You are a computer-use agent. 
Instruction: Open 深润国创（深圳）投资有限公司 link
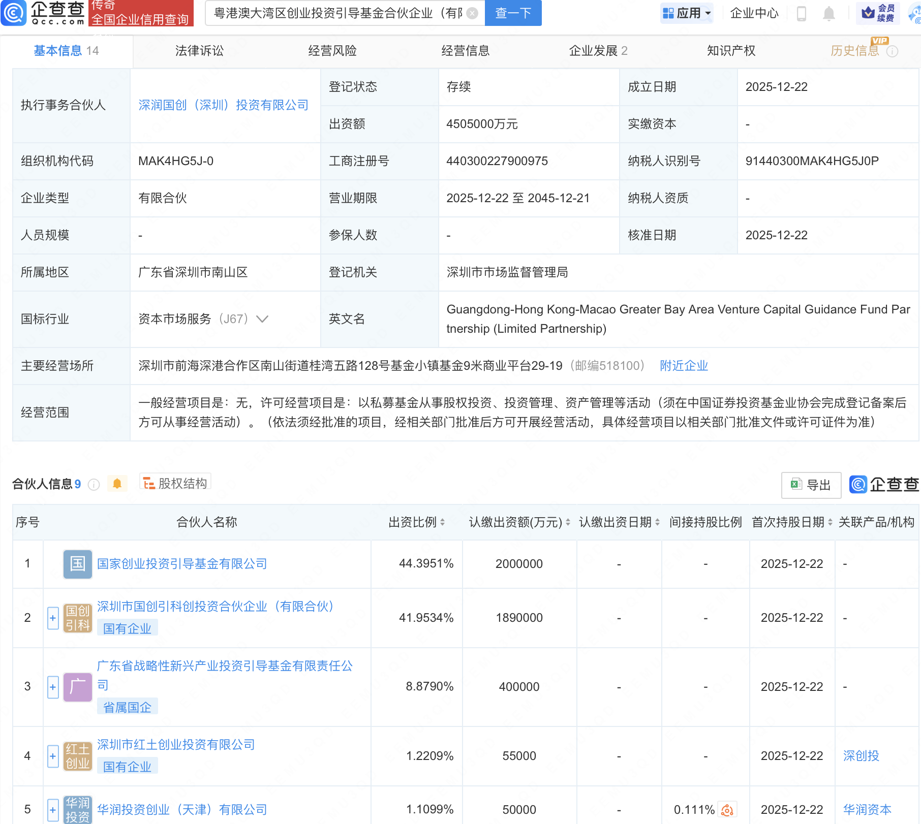pyautogui.click(x=223, y=105)
